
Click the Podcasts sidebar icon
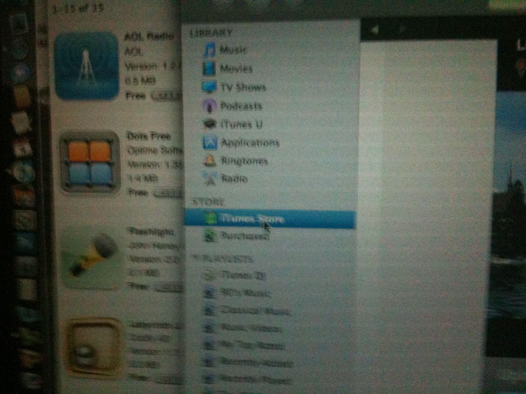coord(209,106)
